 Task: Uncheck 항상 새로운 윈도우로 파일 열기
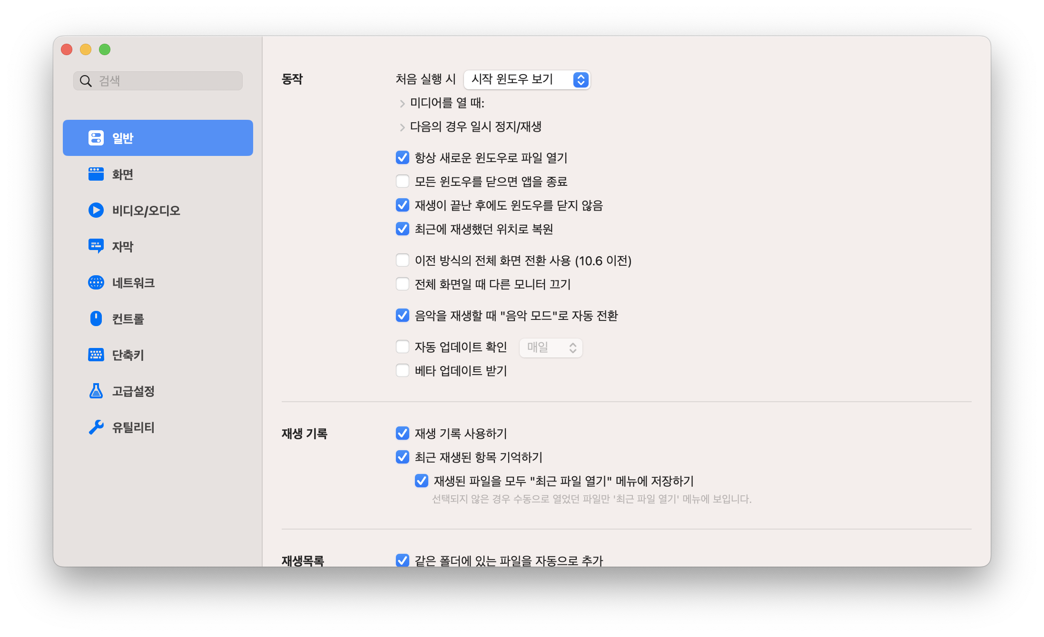coord(403,158)
